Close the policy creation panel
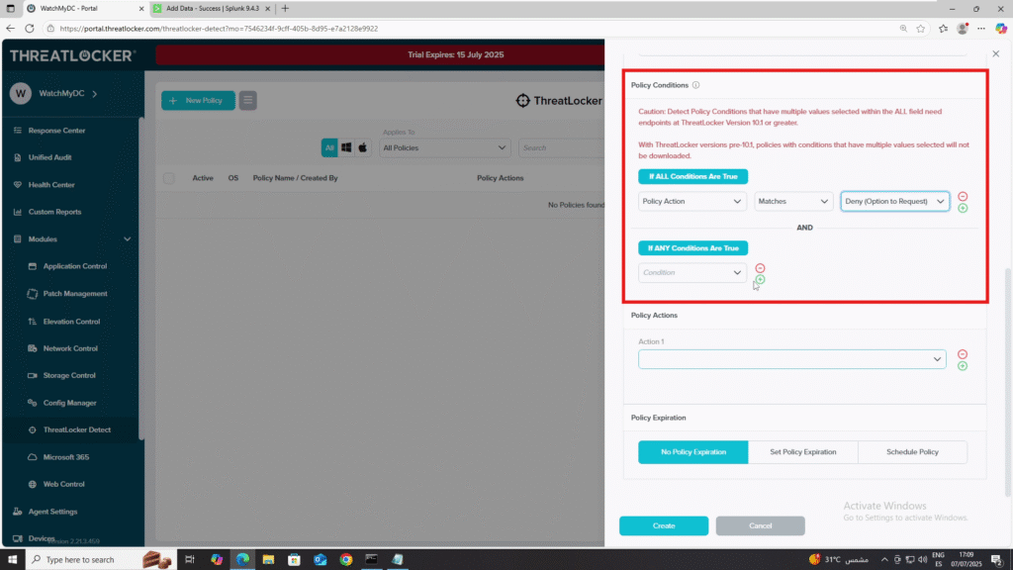The width and height of the screenshot is (1013, 570). pos(995,53)
